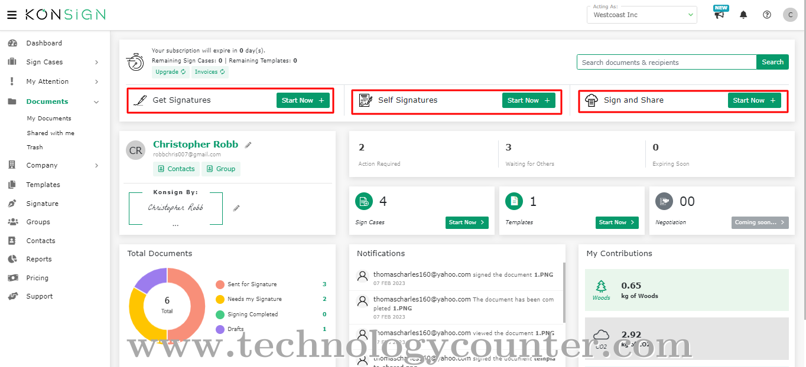
Task: Open Support in sidebar
Action: 40,296
